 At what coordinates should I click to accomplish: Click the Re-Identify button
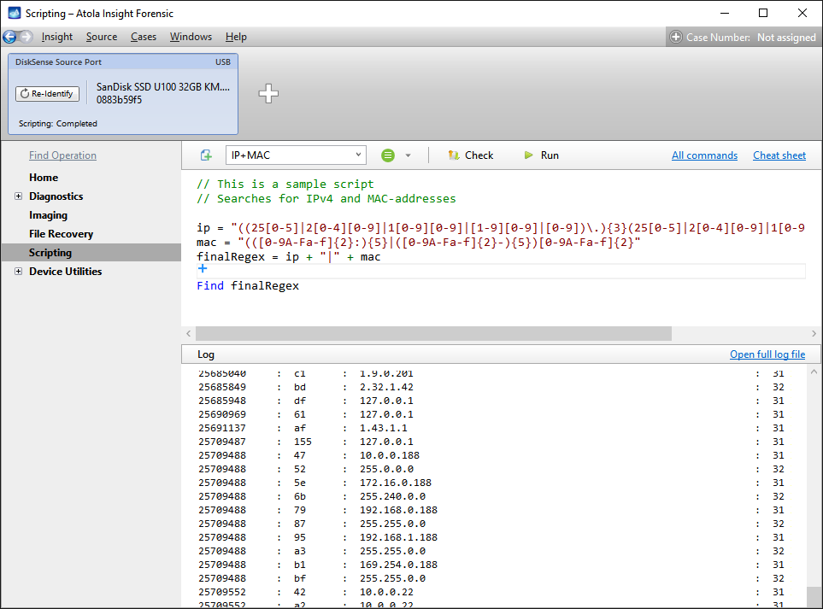coord(47,93)
